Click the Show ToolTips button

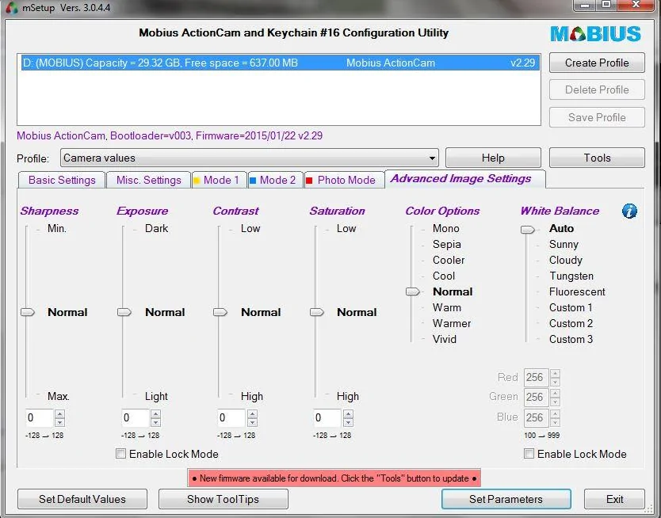tap(223, 499)
